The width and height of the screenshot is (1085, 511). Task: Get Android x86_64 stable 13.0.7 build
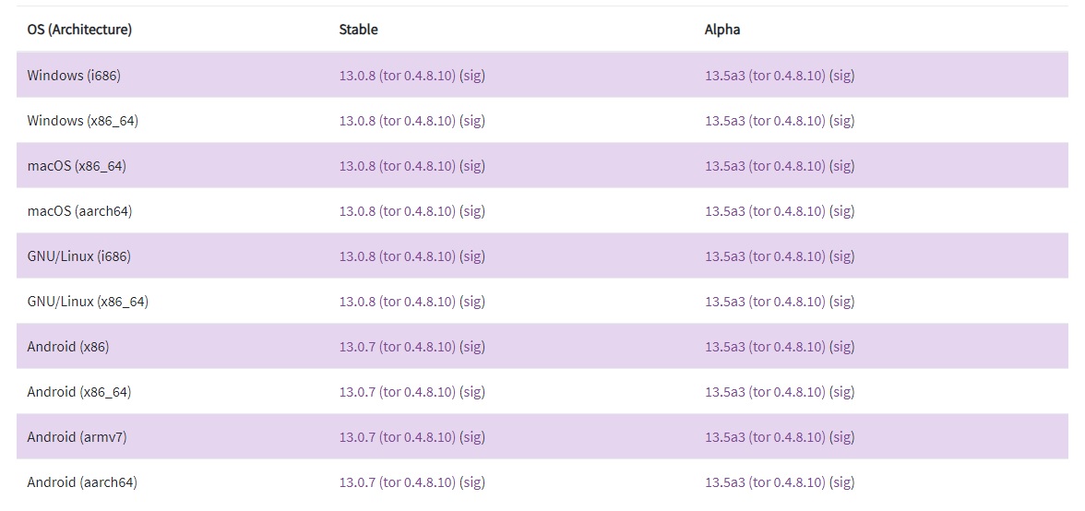point(397,392)
